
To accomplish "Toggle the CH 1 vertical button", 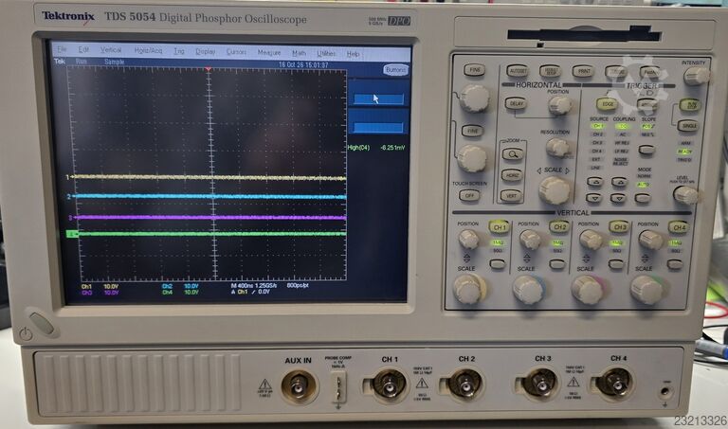I will pyautogui.click(x=500, y=227).
